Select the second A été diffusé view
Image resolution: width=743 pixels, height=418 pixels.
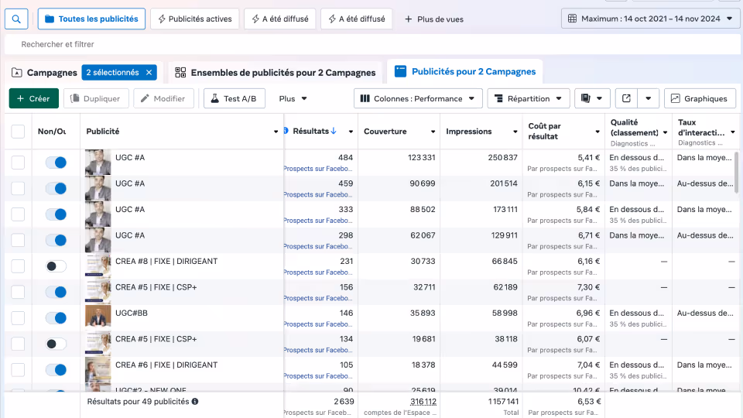pyautogui.click(x=356, y=19)
